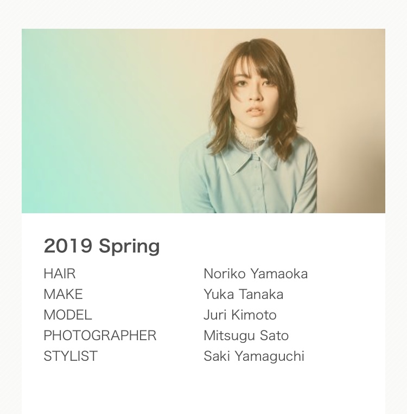
Task: Click the MODEL credit label
Action: click(68, 315)
